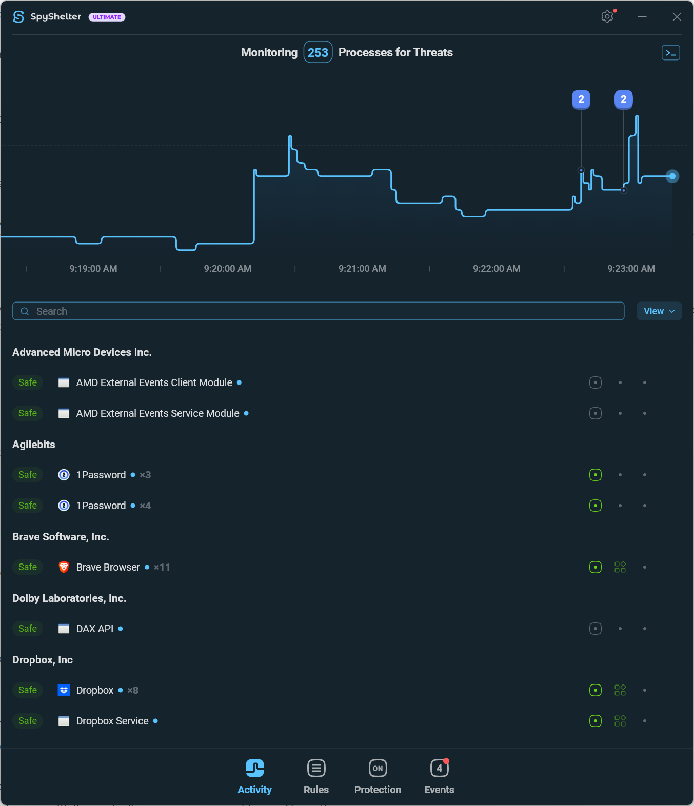Viewport: 694px width, 806px height.
Task: Select the 1Password ×3 process entry
Action: tap(347, 475)
